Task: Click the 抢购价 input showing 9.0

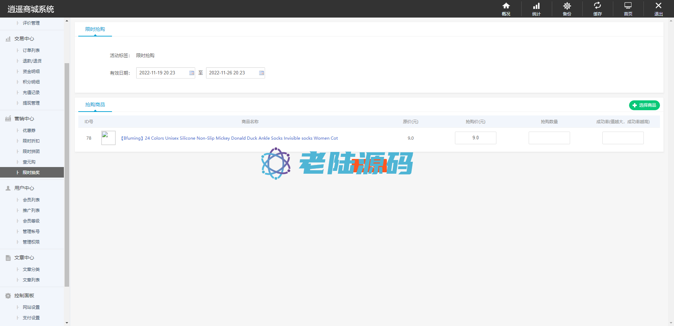Action: coord(476,138)
